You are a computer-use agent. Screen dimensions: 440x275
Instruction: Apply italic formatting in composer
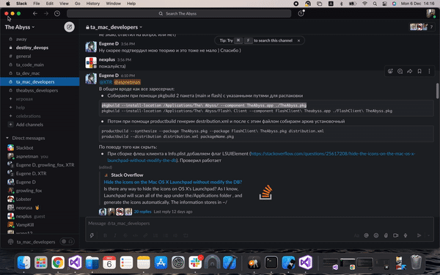(x=115, y=235)
